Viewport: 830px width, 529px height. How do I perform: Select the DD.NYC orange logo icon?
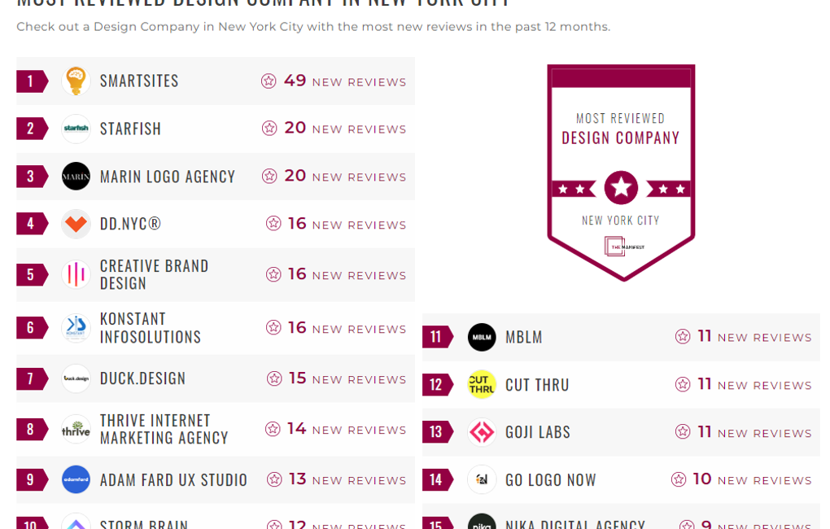pos(76,224)
